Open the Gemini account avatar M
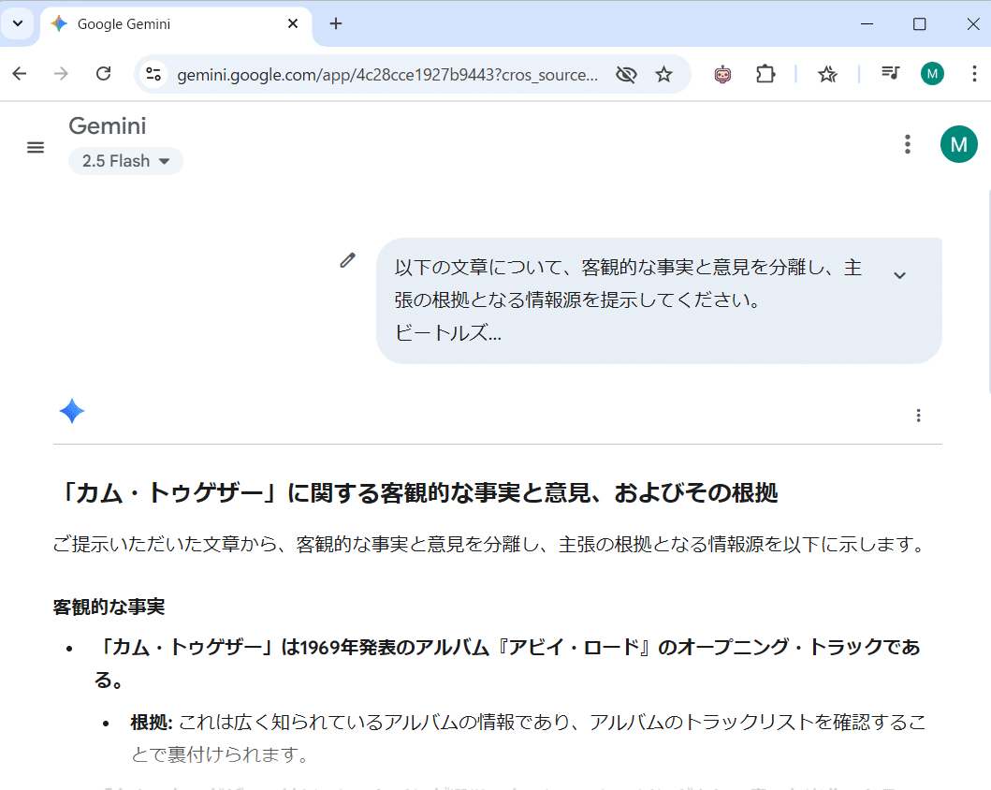Viewport: 991px width, 790px height. tap(958, 144)
